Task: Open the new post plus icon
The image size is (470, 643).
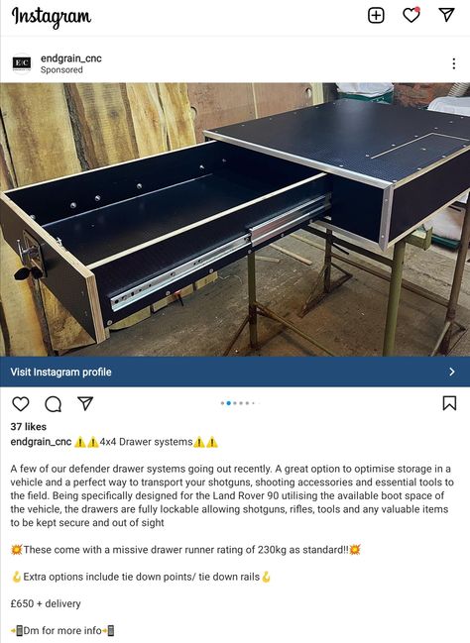Action: click(x=376, y=16)
